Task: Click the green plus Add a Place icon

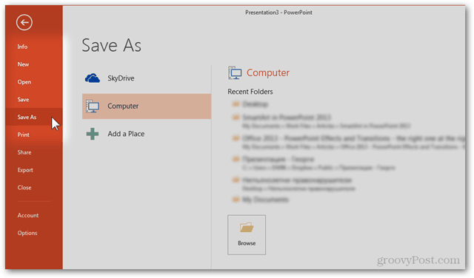Action: 92,134
